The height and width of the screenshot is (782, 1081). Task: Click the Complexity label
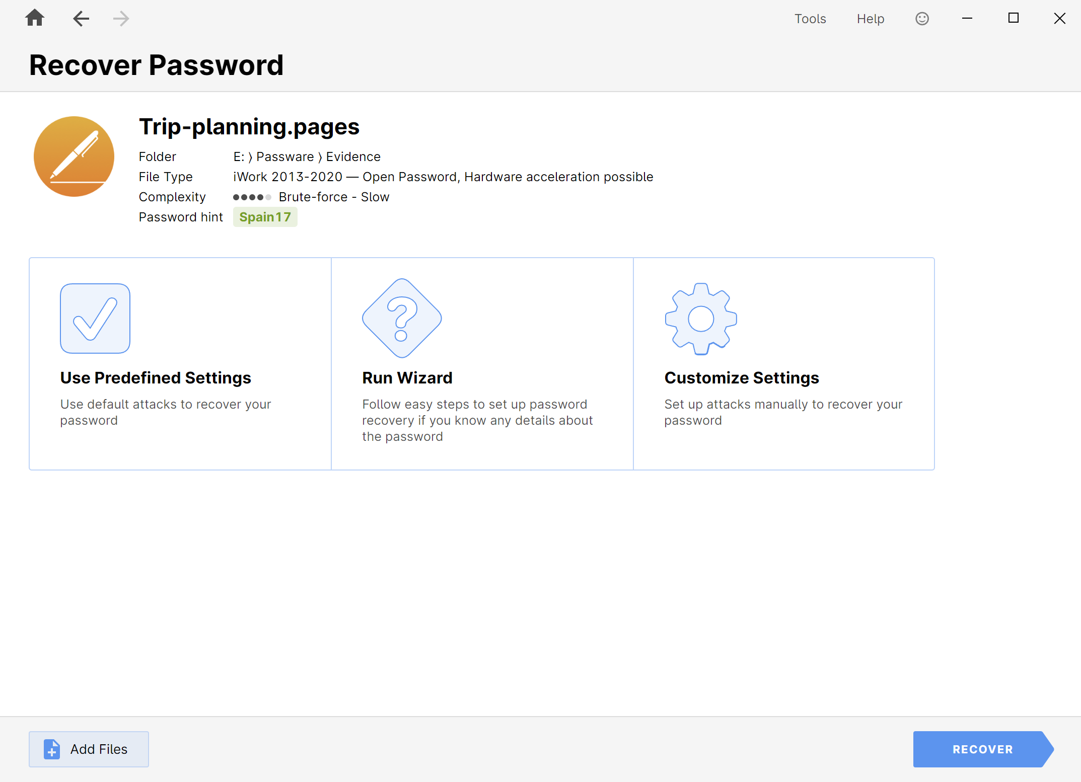(172, 197)
